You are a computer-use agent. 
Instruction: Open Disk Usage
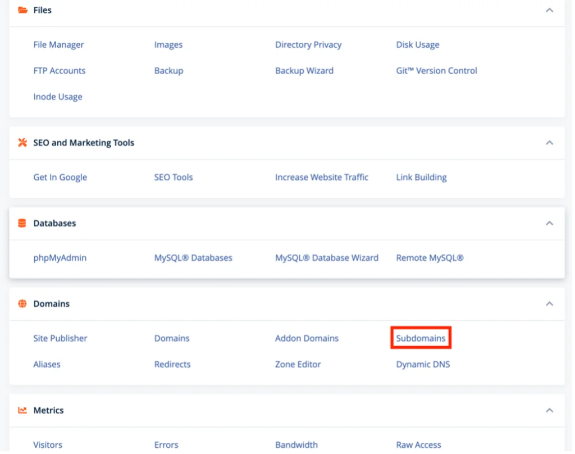coord(418,45)
